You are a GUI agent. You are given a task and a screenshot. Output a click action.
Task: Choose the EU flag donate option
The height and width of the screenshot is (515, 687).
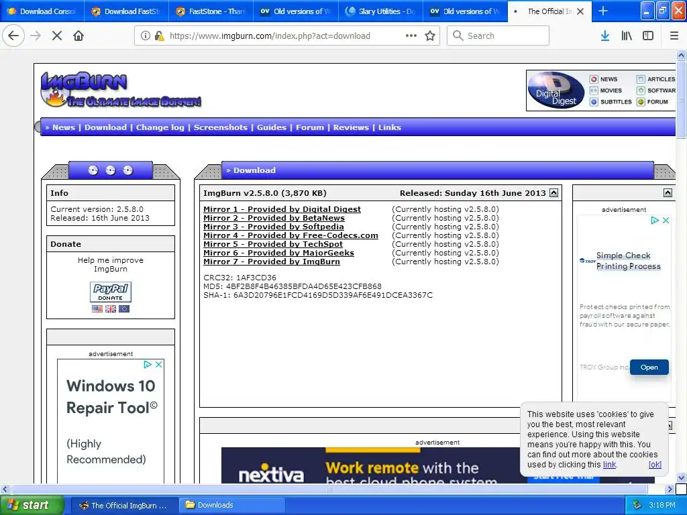pos(124,308)
